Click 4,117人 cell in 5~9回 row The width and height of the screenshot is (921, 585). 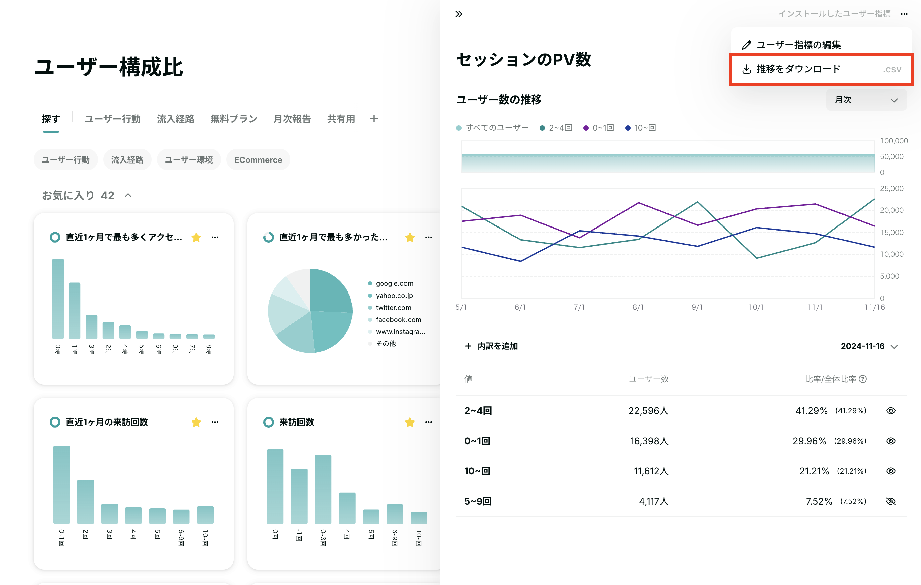click(x=654, y=501)
